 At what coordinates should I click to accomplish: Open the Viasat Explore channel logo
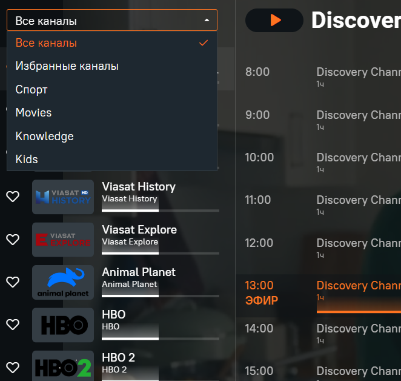tap(63, 240)
